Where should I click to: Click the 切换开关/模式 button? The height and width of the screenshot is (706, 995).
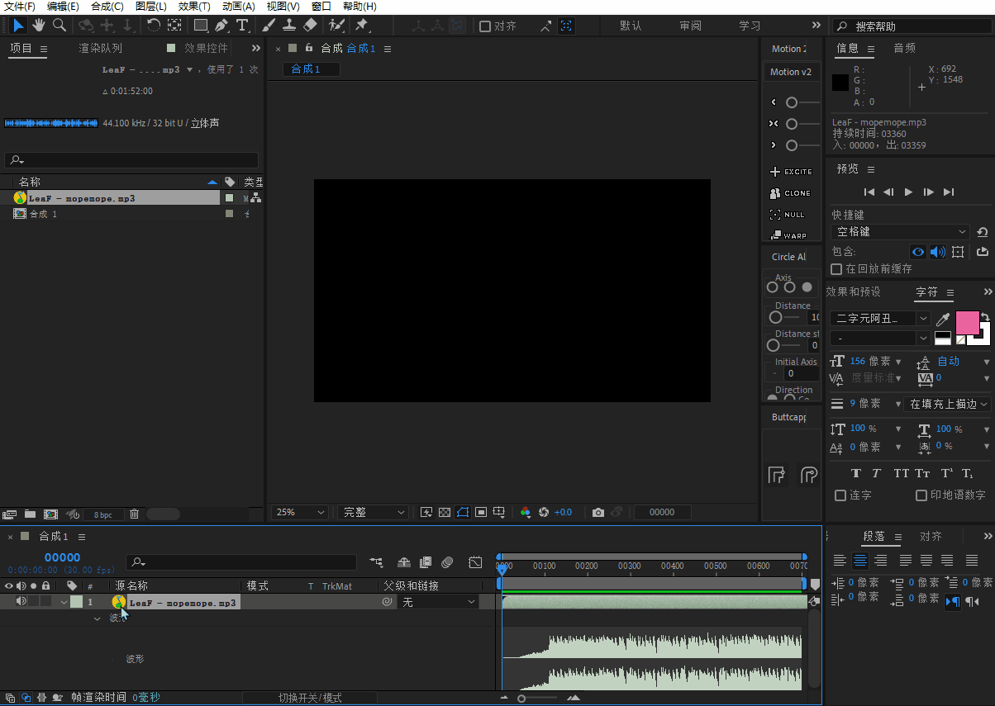(x=310, y=698)
